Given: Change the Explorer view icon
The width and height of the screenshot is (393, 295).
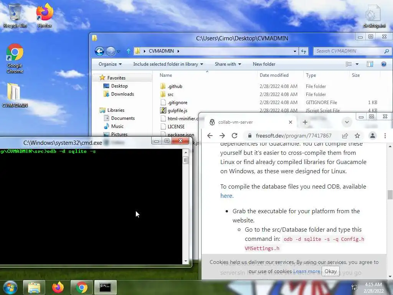Looking at the screenshot, I should pos(348,64).
